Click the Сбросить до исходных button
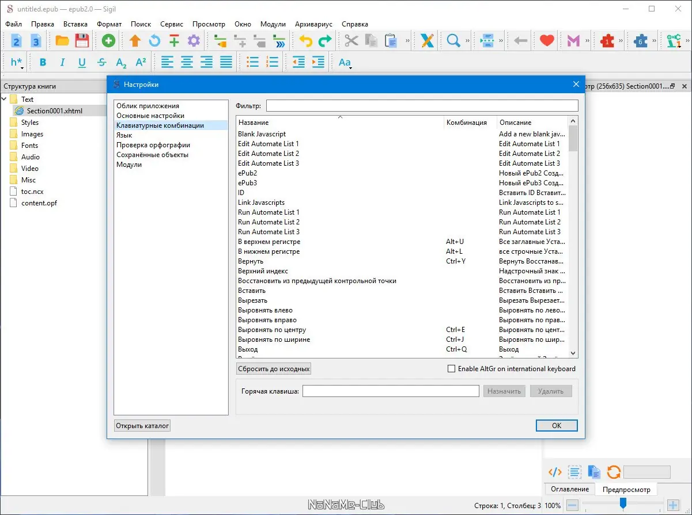 [274, 369]
